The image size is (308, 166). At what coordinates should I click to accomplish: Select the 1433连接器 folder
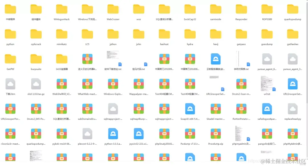pyautogui.click(x=62, y=59)
